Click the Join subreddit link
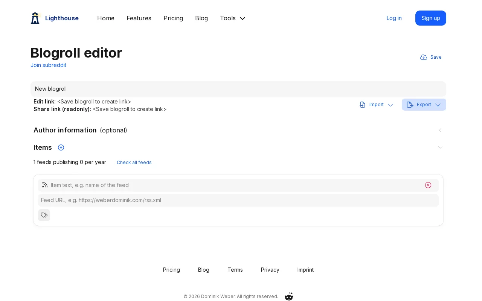The width and height of the screenshot is (482, 301). 48,65
